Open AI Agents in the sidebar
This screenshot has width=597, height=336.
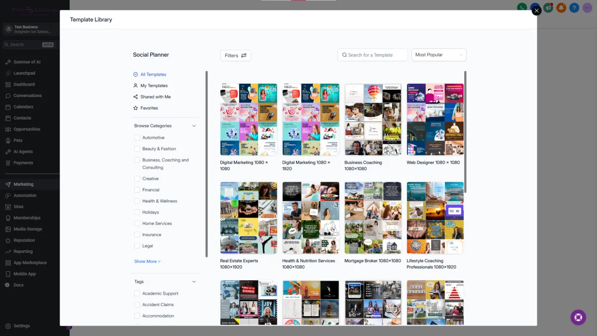[23, 152]
